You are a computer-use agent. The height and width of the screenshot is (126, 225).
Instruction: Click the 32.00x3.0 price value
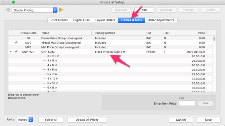tap(198, 74)
